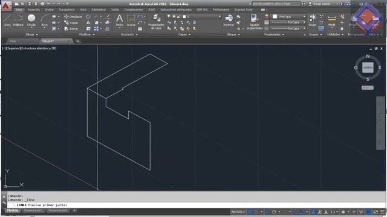
Task: Click the object color wheel icon
Action: 267,16
